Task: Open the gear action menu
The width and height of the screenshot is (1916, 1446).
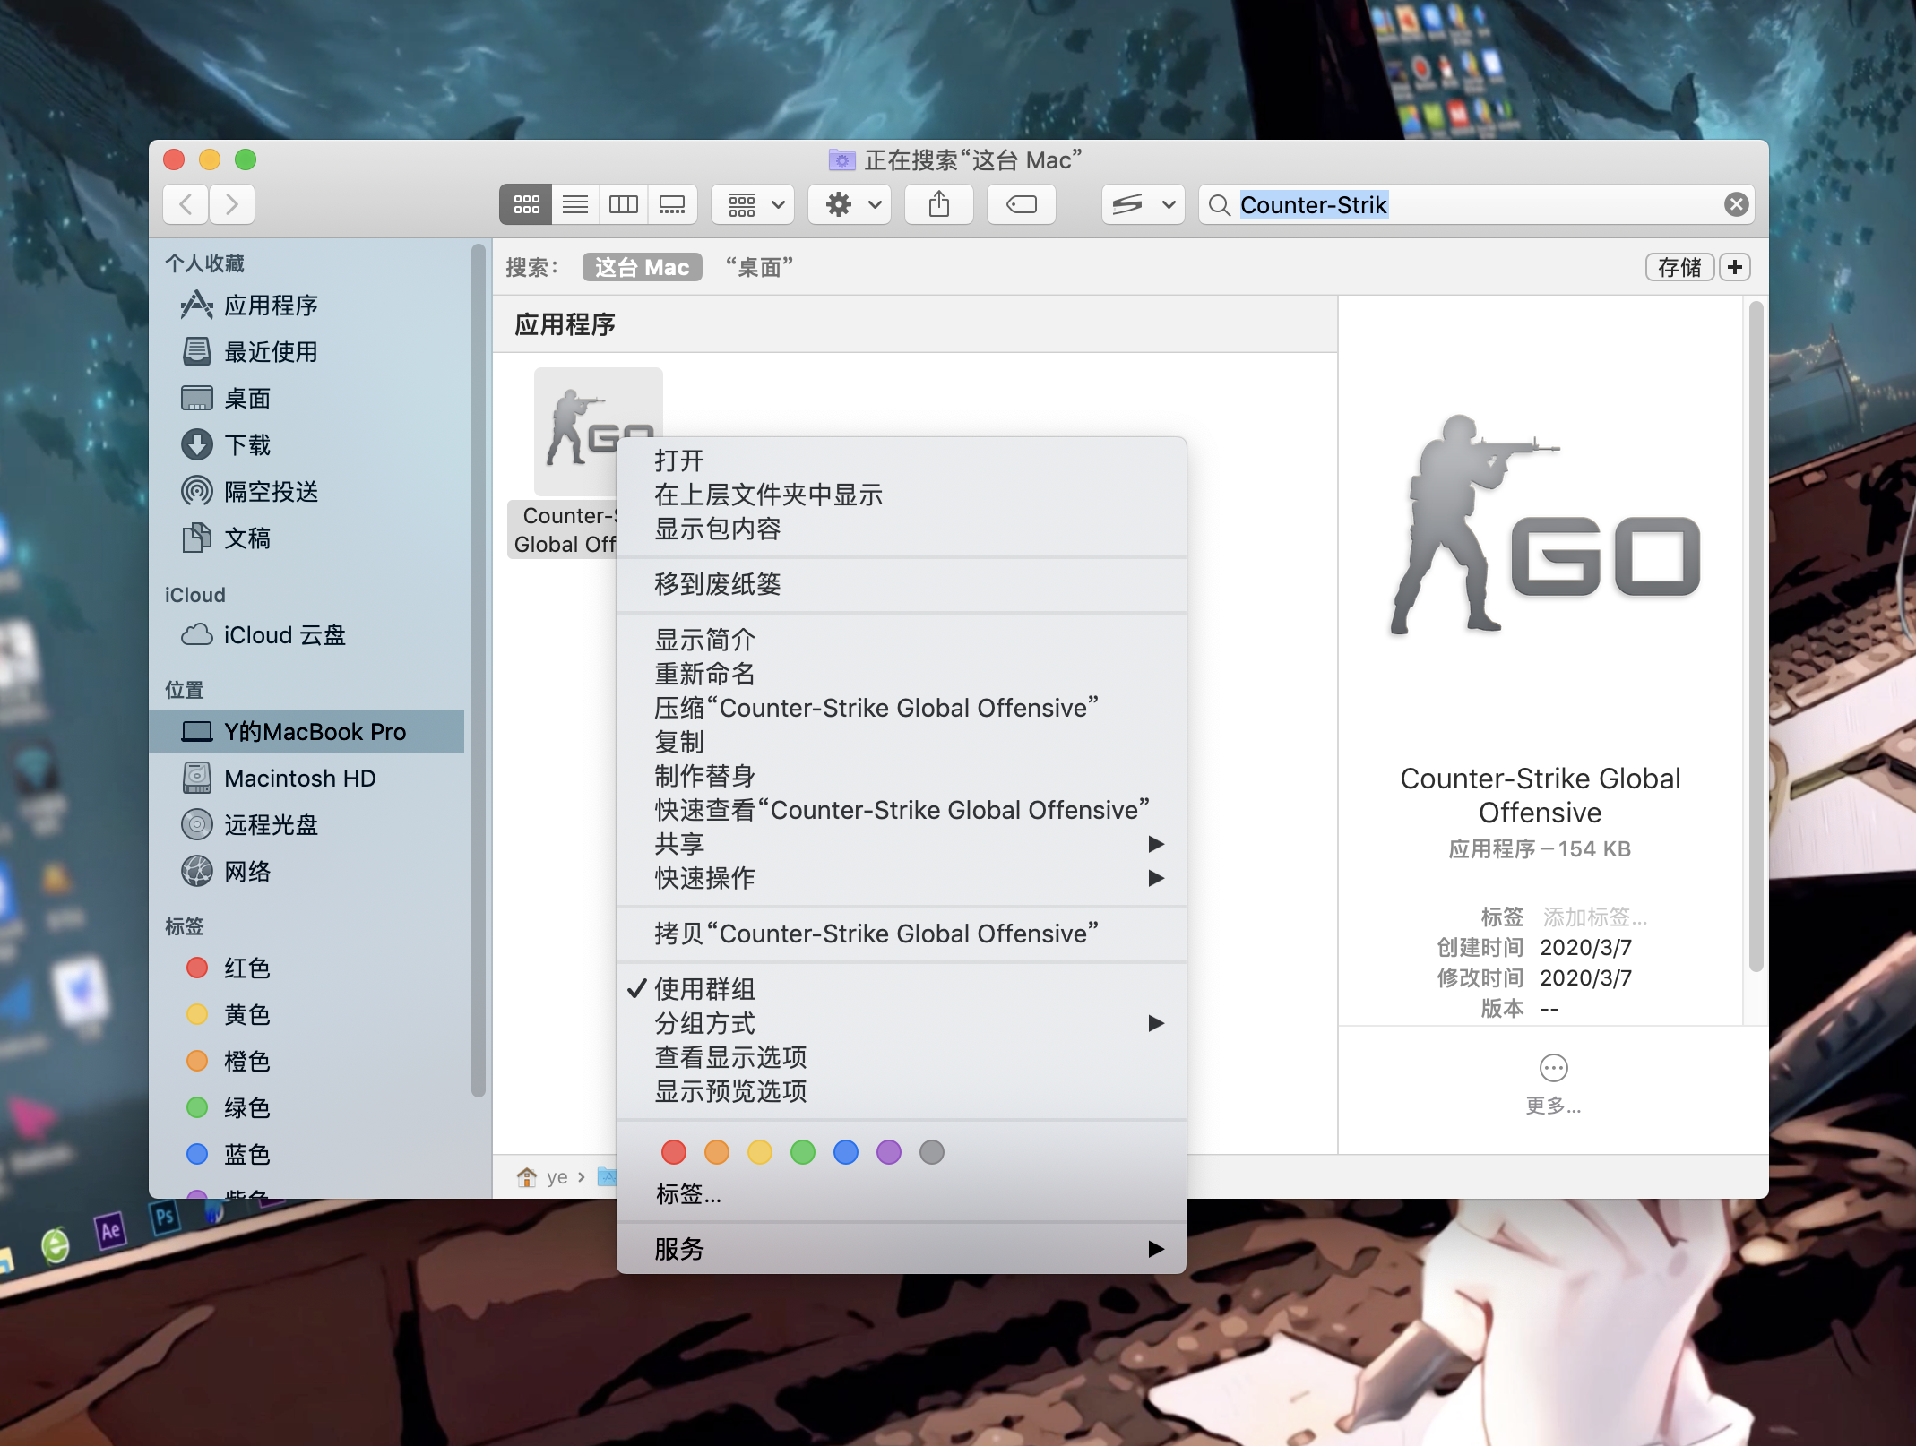Action: [850, 205]
